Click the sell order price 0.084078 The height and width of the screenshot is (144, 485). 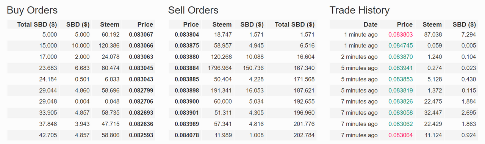187,135
